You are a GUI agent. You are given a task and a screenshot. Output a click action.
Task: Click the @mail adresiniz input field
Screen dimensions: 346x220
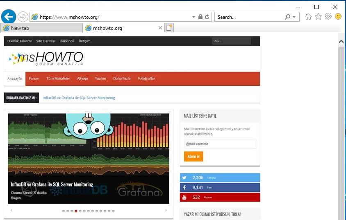coord(220,144)
